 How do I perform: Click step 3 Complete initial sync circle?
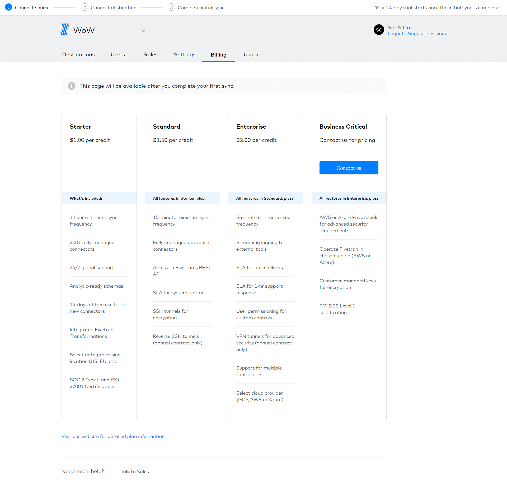click(x=171, y=7)
